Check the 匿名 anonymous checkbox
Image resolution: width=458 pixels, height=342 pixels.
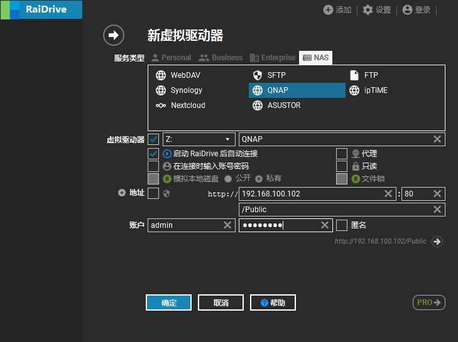342,225
